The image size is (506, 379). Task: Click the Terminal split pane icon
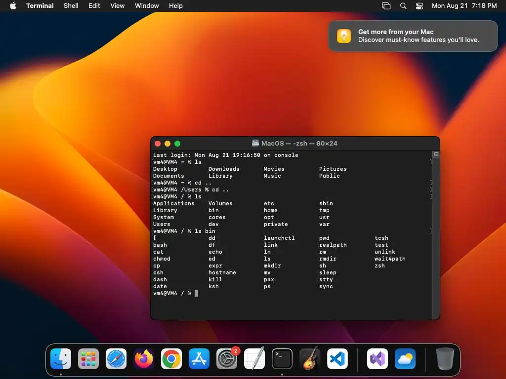point(436,154)
